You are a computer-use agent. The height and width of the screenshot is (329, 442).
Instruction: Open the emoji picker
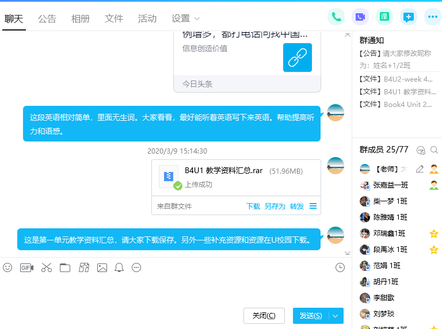7,267
